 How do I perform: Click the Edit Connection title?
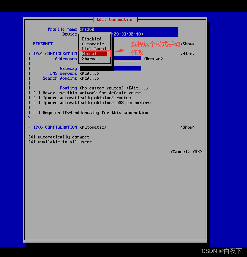click(x=115, y=20)
